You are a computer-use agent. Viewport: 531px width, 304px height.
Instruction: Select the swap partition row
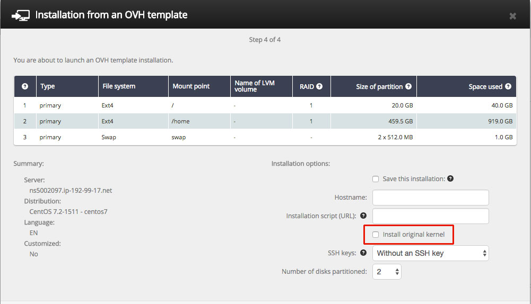265,137
